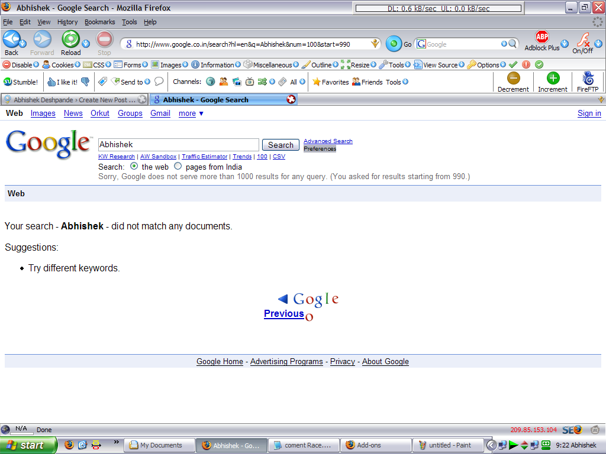Select the web search radio button
This screenshot has height=454, width=606.
(134, 166)
